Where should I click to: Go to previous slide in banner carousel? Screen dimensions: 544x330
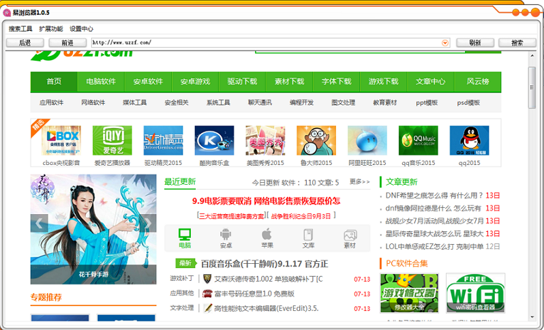tap(39, 223)
